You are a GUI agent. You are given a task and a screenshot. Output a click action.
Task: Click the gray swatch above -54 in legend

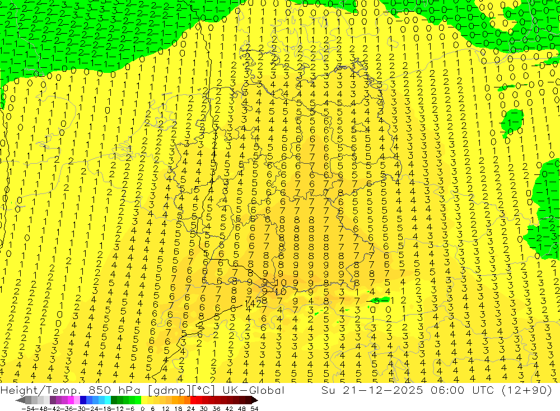coord(28,400)
